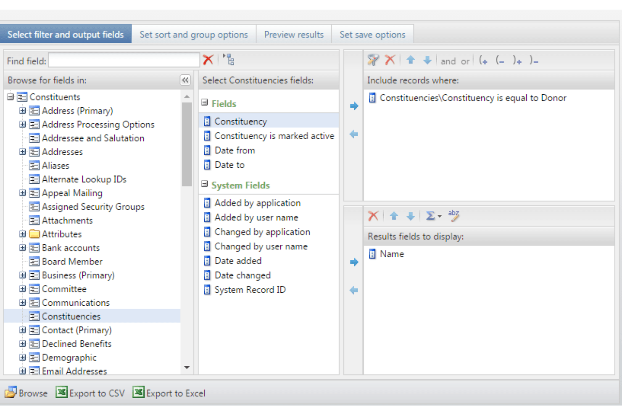
Task: Remove field from Include records filter
Action: [354, 134]
